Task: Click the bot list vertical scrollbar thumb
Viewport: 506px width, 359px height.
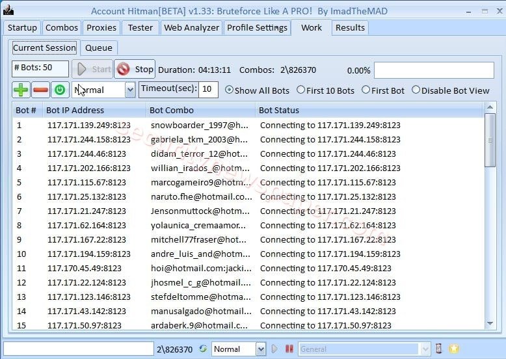Action: pos(490,140)
